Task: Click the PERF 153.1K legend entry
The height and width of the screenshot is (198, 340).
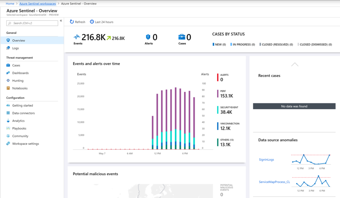Action: click(225, 94)
